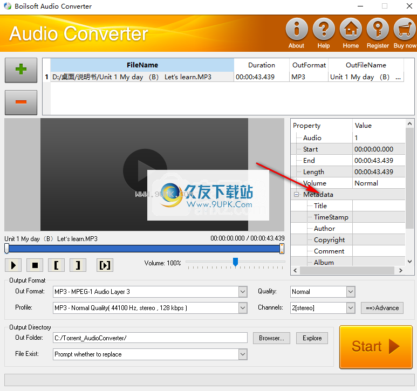Open the Help question mark icon
This screenshot has height=391, width=417.
pyautogui.click(x=323, y=29)
